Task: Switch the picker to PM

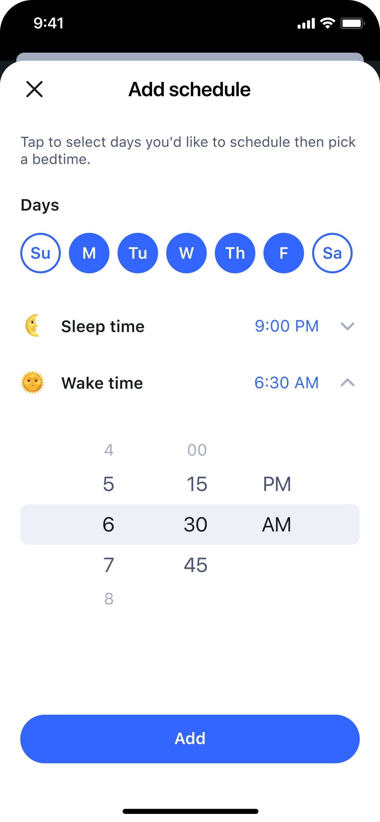Action: pyautogui.click(x=277, y=484)
